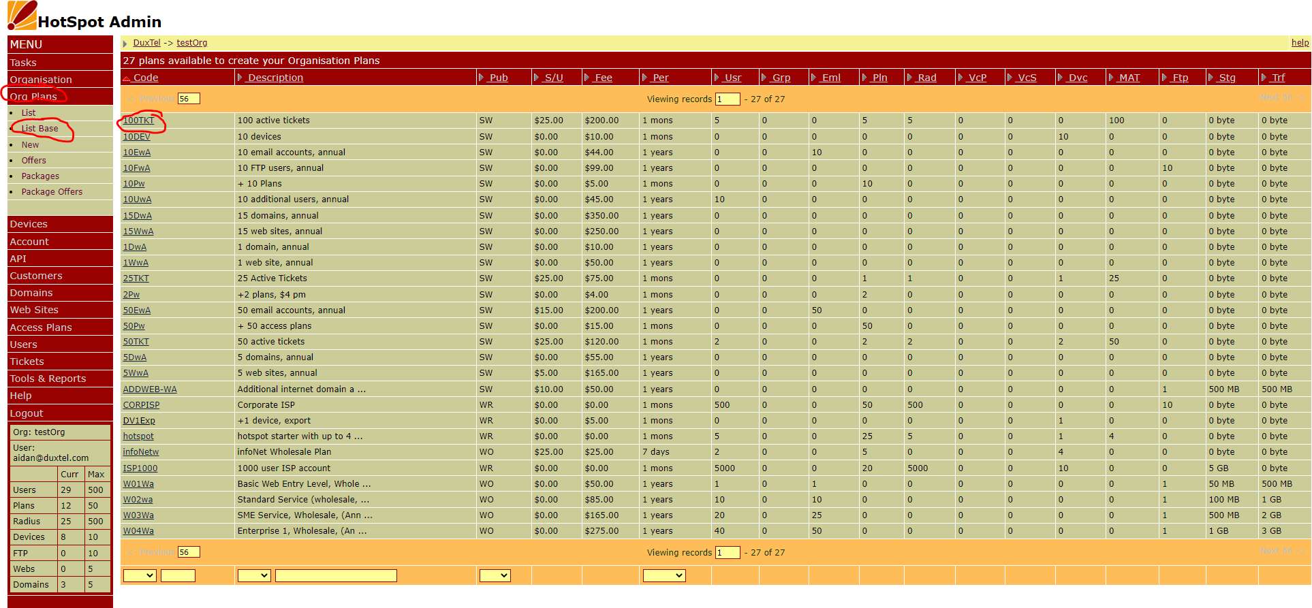The image size is (1312, 608).
Task: Click the starting record field above table
Action: pos(728,99)
